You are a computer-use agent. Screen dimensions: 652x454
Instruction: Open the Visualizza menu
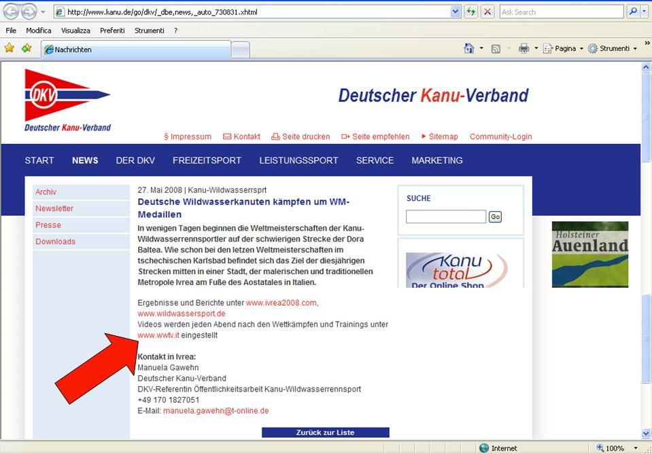[75, 31]
